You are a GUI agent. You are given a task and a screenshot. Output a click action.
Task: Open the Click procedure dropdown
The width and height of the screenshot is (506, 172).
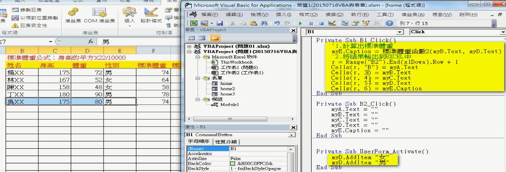503,32
